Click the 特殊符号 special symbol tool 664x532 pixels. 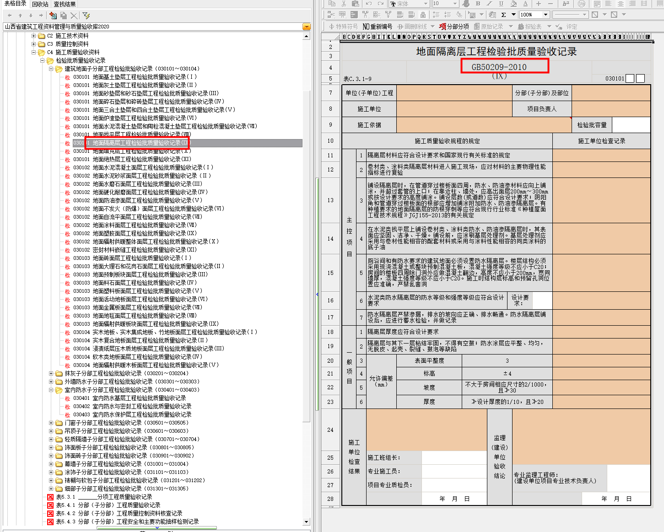[x=343, y=27]
